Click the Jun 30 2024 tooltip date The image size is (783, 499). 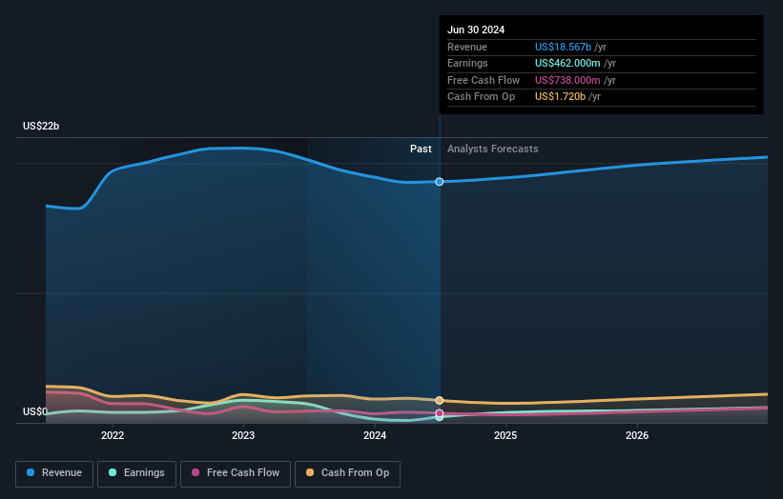click(476, 30)
